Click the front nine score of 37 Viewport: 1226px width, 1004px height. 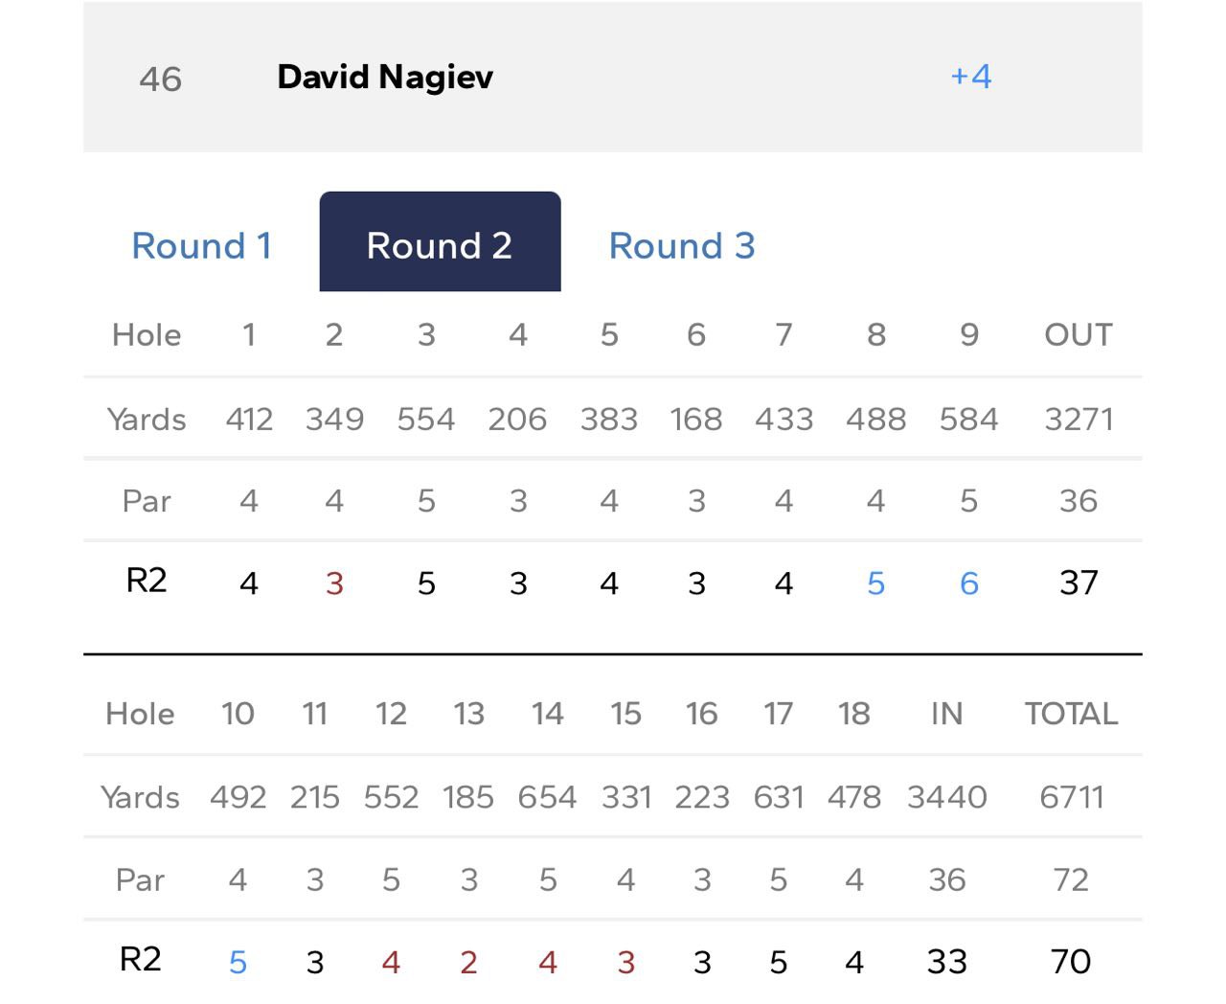tap(1078, 582)
